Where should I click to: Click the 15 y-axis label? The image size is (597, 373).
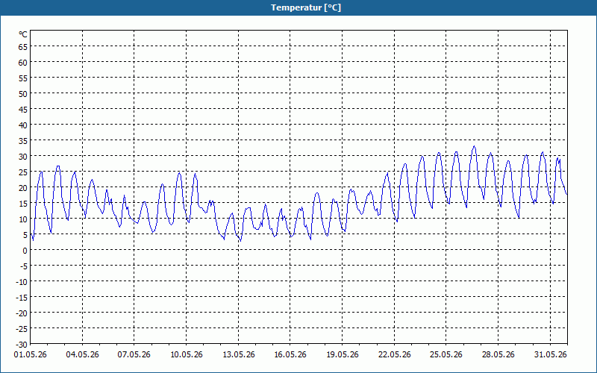[x=23, y=203]
